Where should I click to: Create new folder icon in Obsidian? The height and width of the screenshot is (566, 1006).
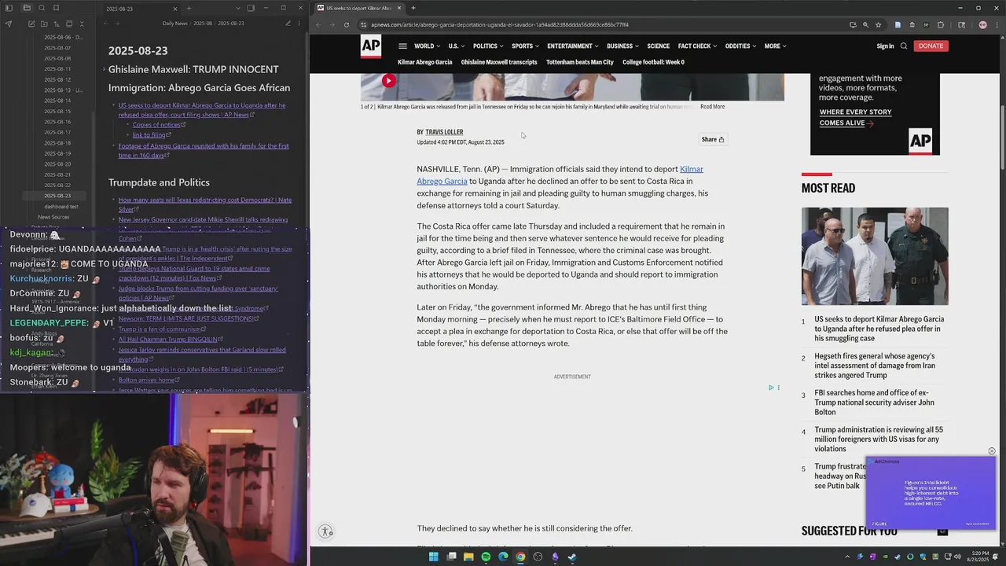(x=44, y=24)
